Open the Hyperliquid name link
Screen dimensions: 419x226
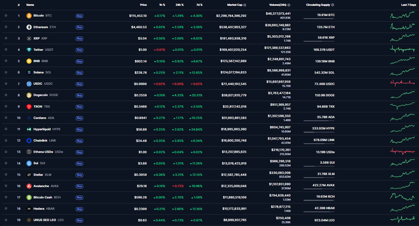(x=42, y=129)
